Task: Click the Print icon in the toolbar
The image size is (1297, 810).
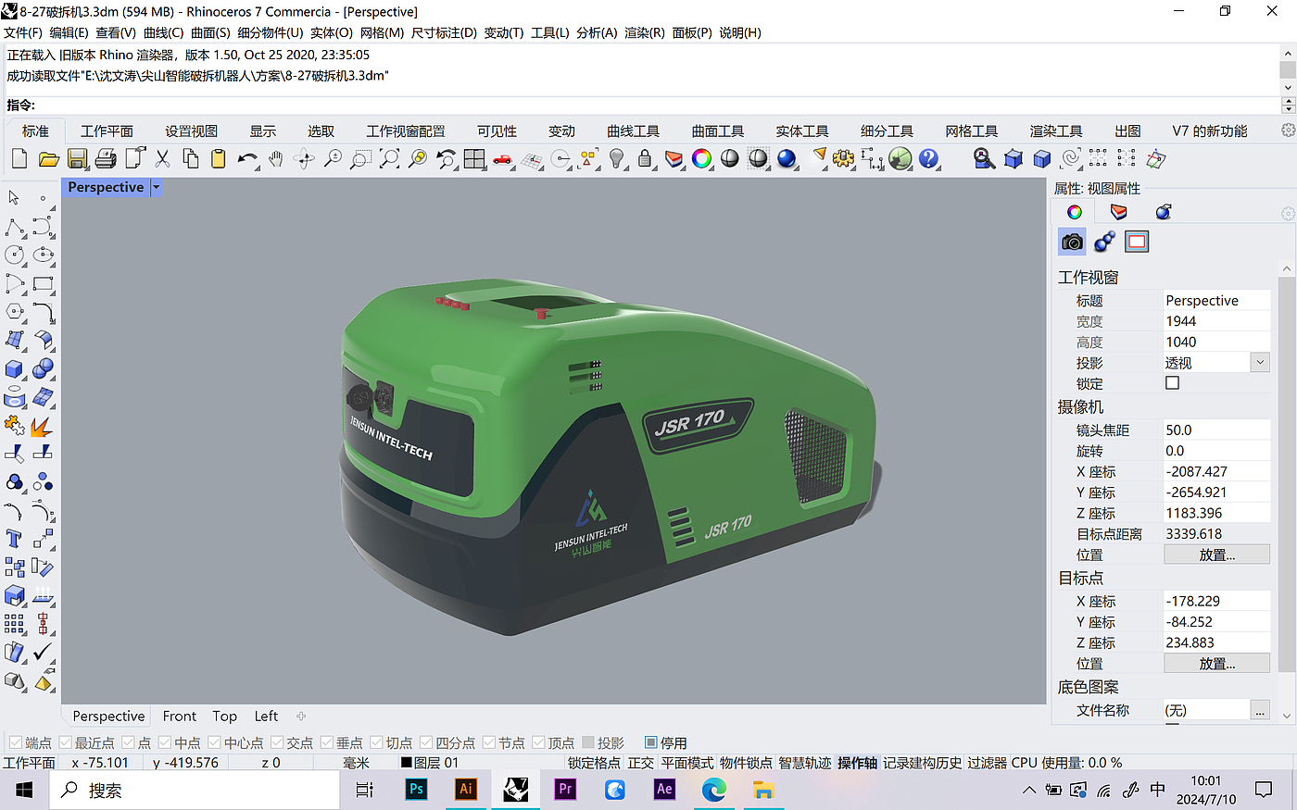Action: click(x=106, y=159)
